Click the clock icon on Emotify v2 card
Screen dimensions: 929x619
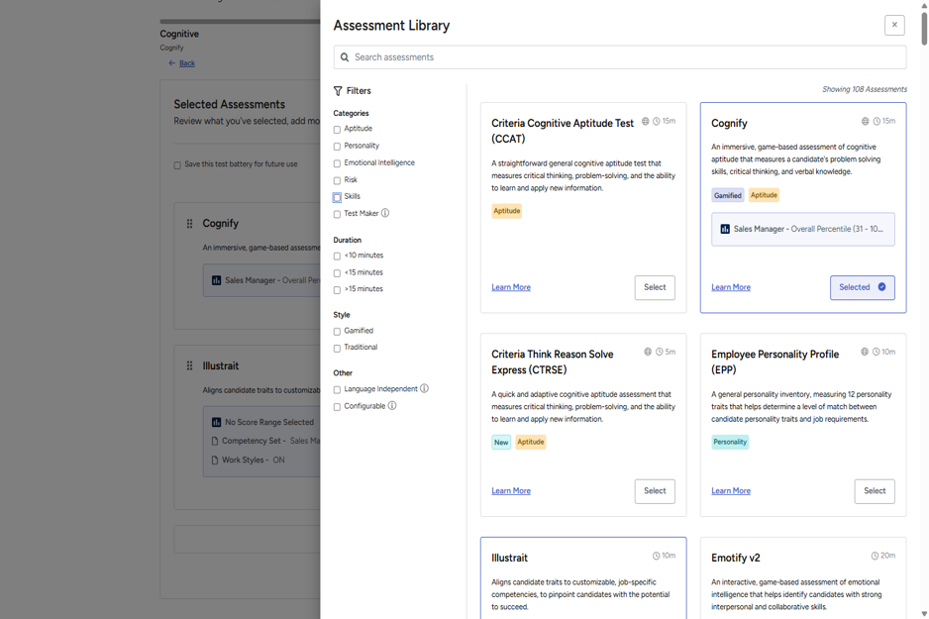[875, 556]
